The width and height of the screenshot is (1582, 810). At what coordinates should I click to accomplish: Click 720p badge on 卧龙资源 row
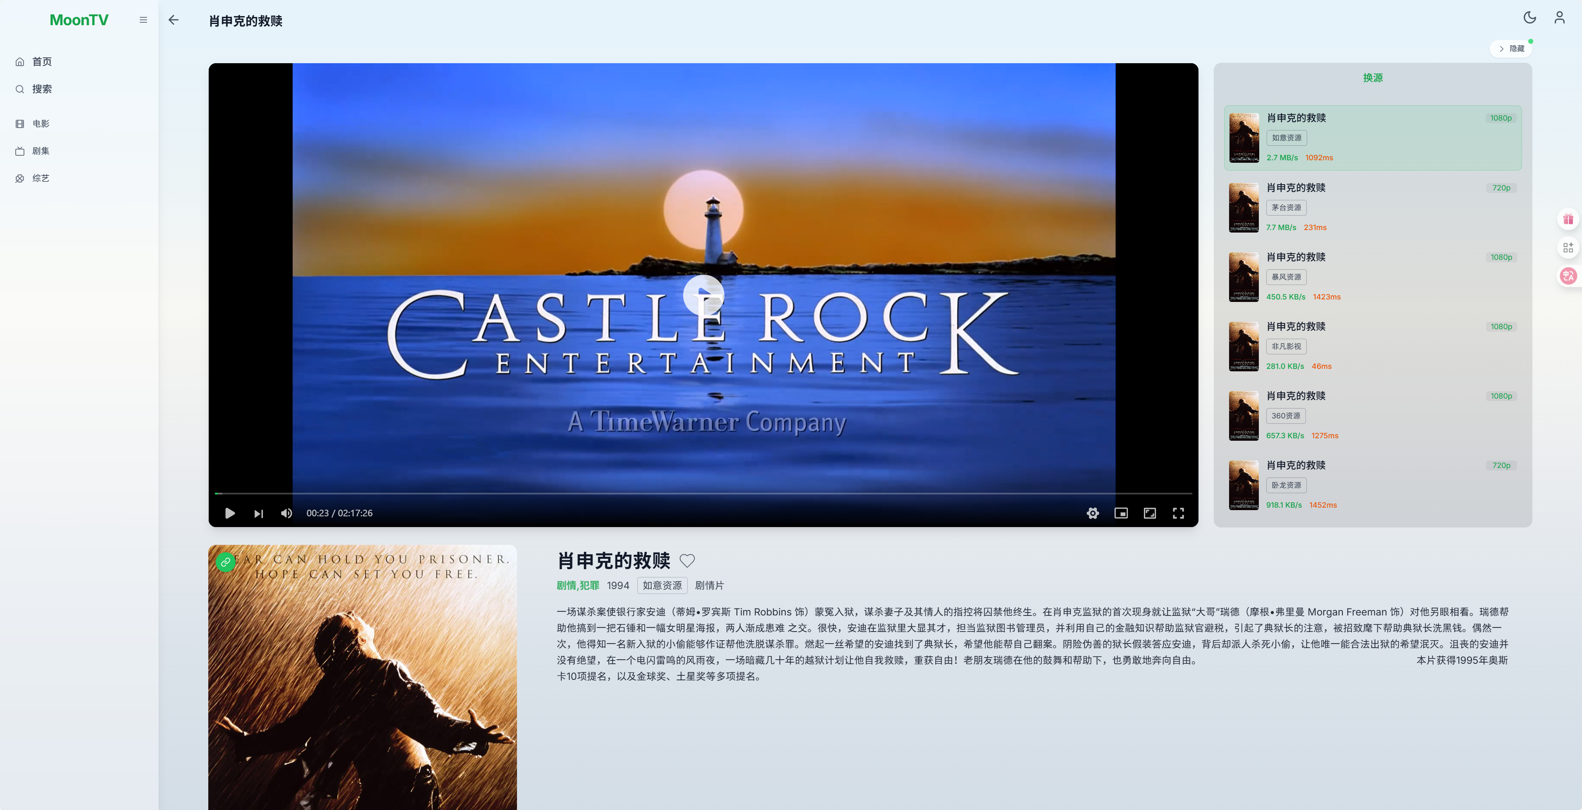tap(1501, 465)
